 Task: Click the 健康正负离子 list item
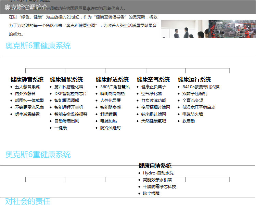pos(154,87)
